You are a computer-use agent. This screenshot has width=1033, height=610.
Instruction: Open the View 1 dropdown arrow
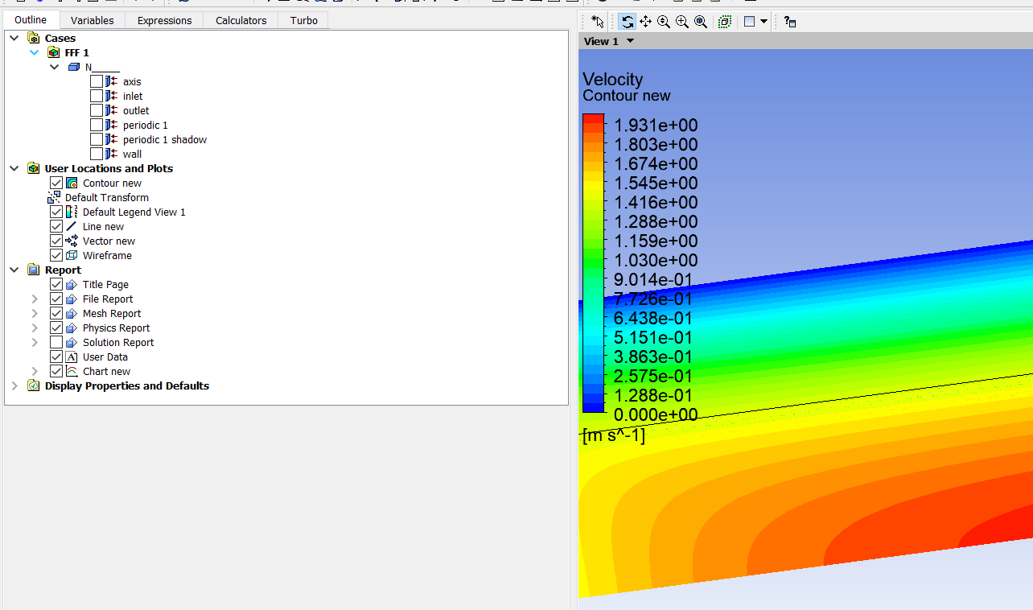click(630, 41)
